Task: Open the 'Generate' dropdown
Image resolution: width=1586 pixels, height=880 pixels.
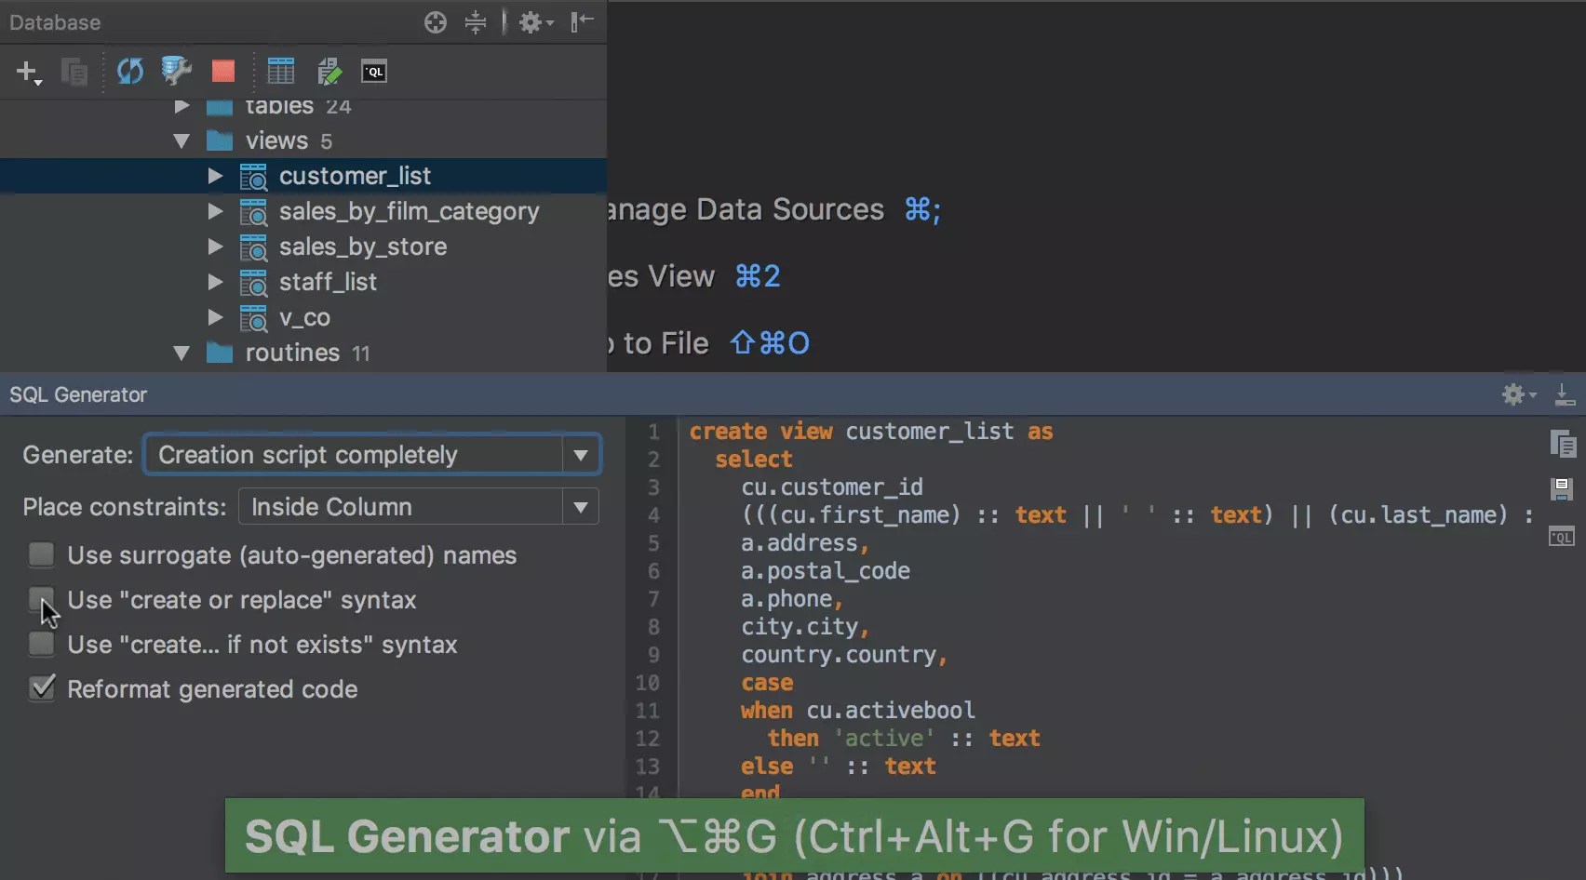Action: point(581,454)
